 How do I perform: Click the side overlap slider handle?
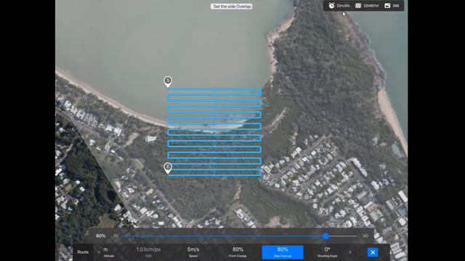[325, 236]
